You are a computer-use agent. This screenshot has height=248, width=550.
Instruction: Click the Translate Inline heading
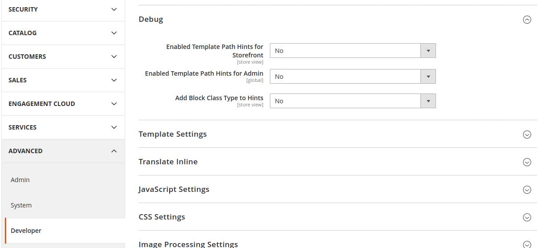click(x=168, y=162)
